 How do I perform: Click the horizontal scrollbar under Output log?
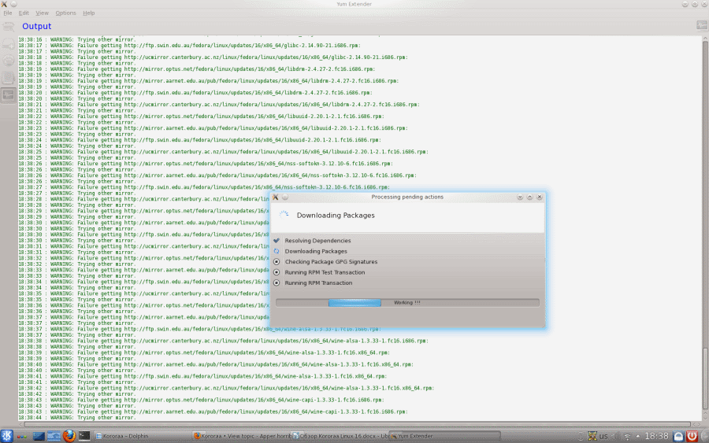point(357,424)
